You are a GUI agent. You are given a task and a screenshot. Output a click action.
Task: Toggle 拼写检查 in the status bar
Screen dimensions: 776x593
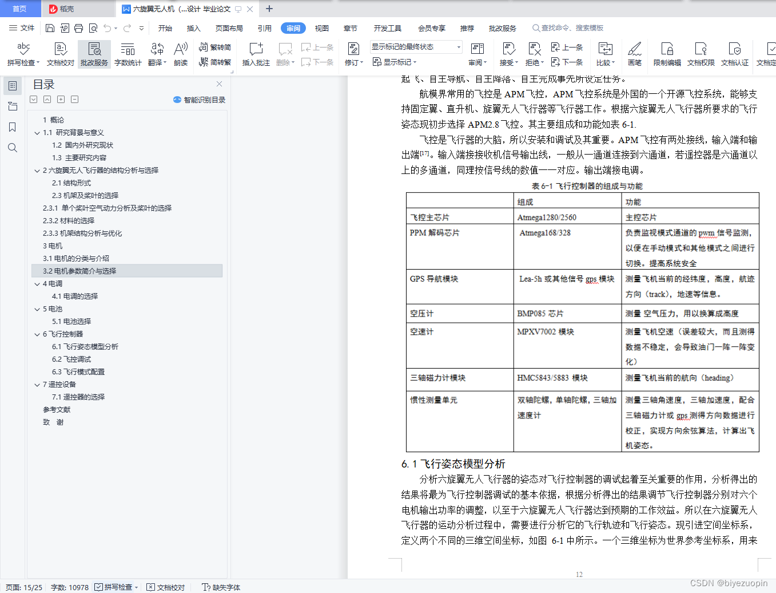click(x=114, y=587)
